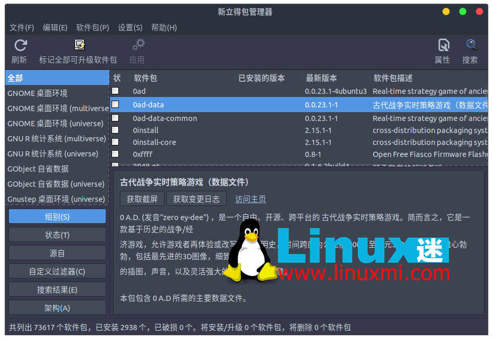This screenshot has width=493, height=340.
Task: Click version 0.0.23.1-4ubuntu3 cell
Action: click(336, 91)
